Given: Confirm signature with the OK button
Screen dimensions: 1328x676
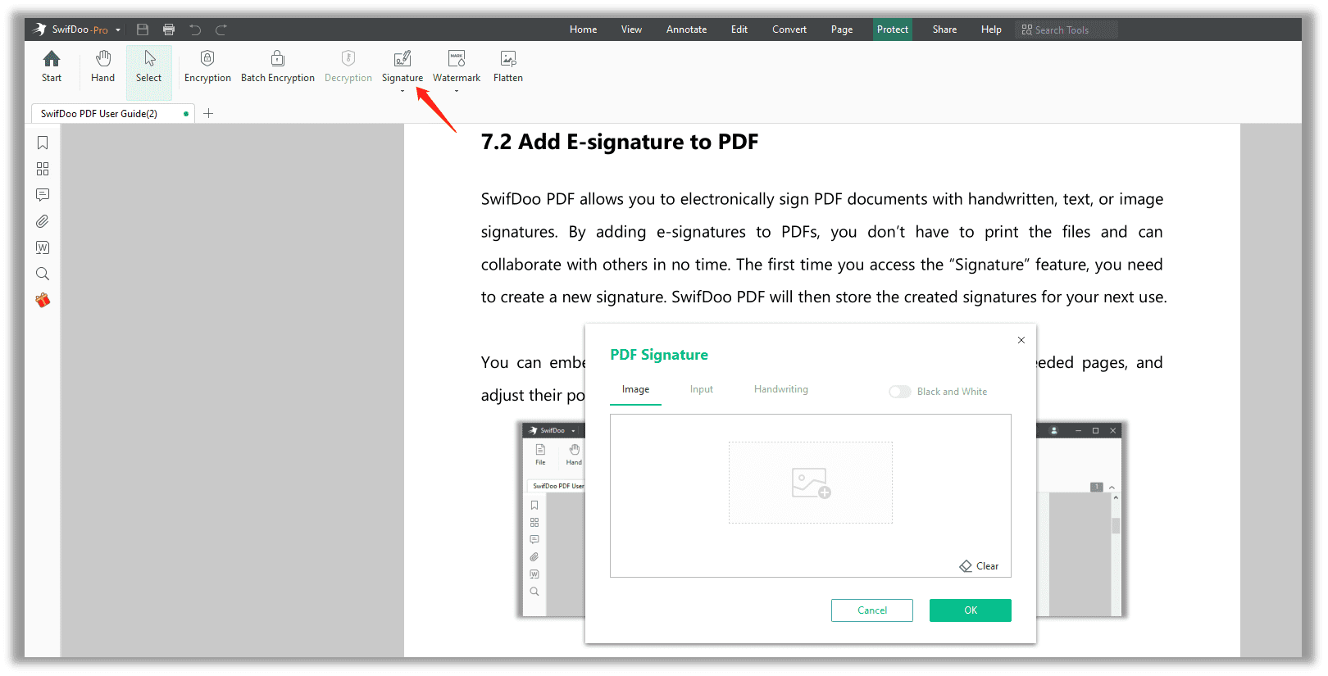Looking at the screenshot, I should tap(971, 610).
